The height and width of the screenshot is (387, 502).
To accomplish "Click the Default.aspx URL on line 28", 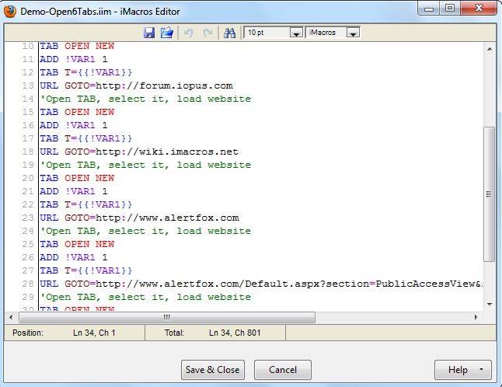I will tap(261, 284).
